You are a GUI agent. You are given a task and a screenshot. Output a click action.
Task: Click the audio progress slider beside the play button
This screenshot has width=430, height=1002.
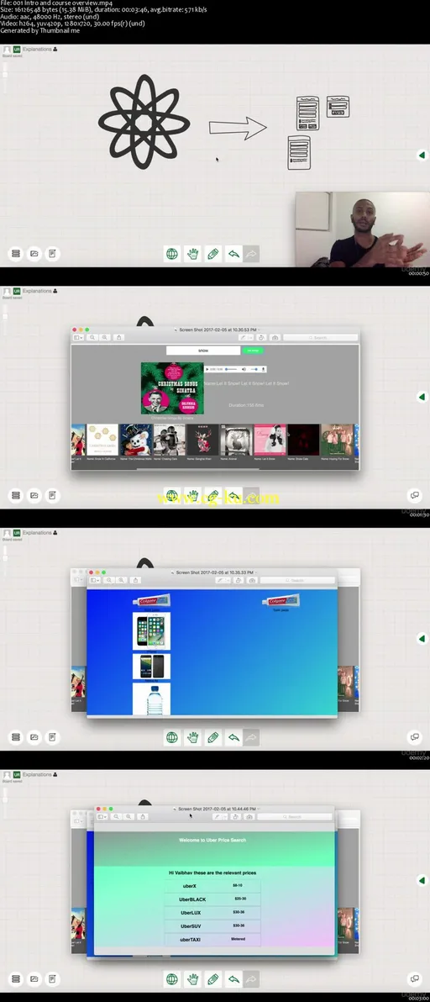[x=232, y=369]
